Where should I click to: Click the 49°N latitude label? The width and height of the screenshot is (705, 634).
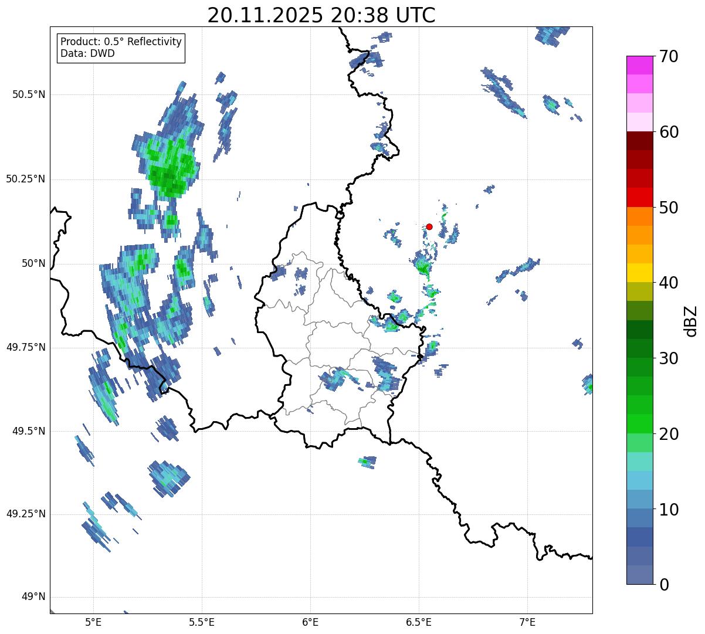pos(33,597)
